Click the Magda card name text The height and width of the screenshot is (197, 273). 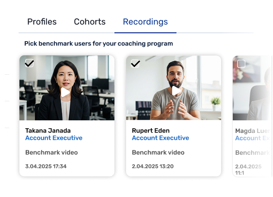253,131
